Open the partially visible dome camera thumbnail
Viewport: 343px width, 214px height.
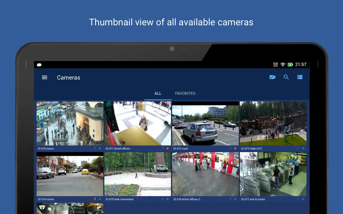70,208
